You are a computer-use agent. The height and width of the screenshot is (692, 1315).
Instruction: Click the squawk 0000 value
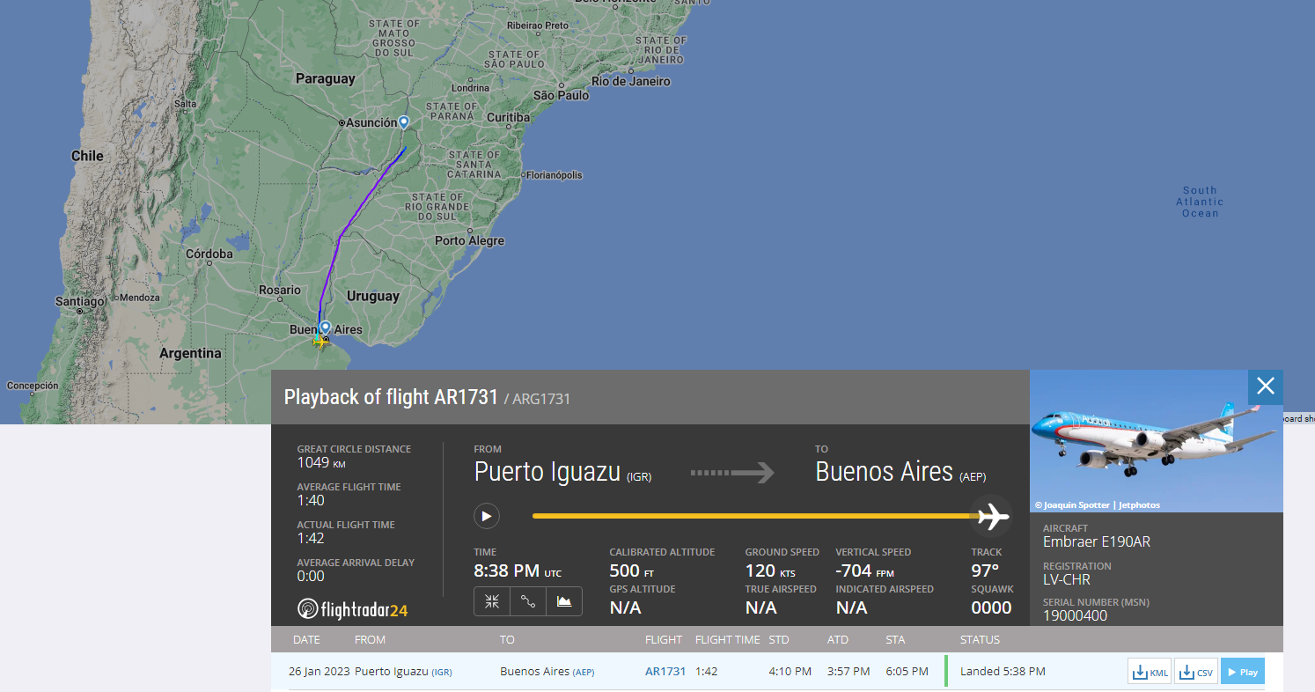click(991, 607)
